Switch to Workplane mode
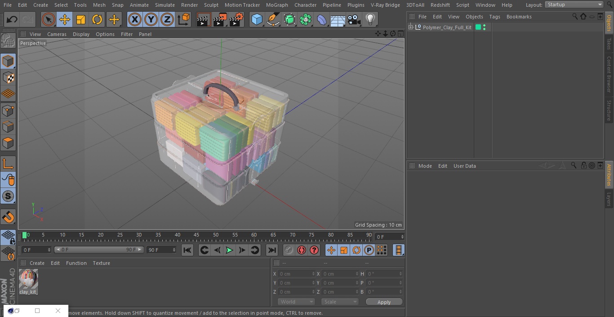The image size is (614, 317). coord(8,94)
